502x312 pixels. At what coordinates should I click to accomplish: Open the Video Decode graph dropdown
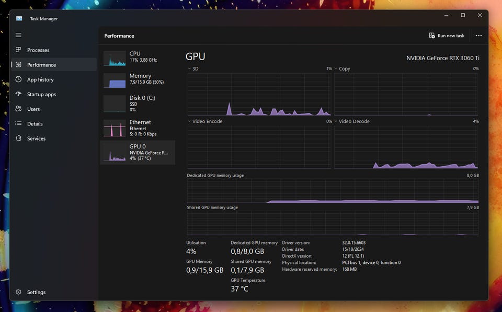(336, 121)
